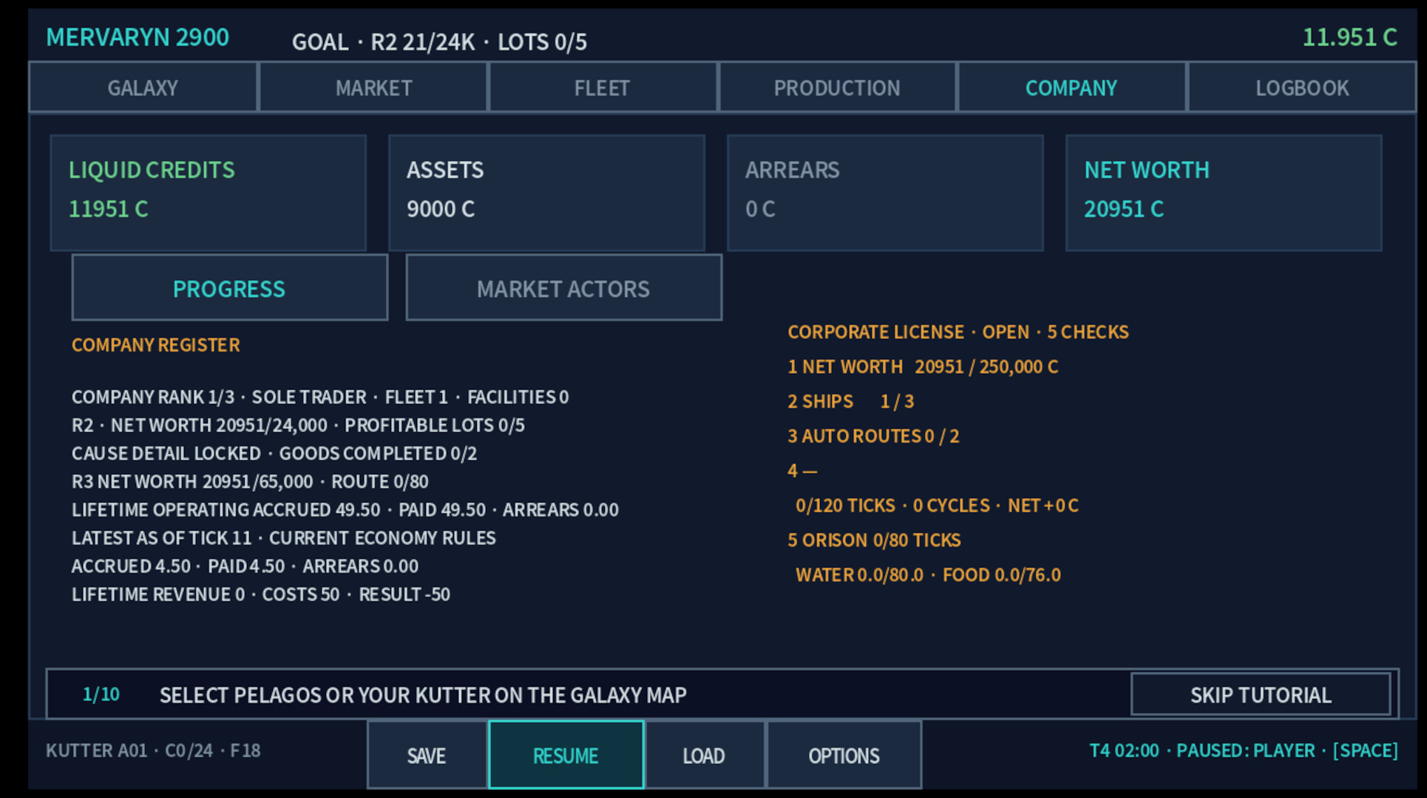Click the 11.951 C balance in header
1427x798 pixels.
[1349, 37]
